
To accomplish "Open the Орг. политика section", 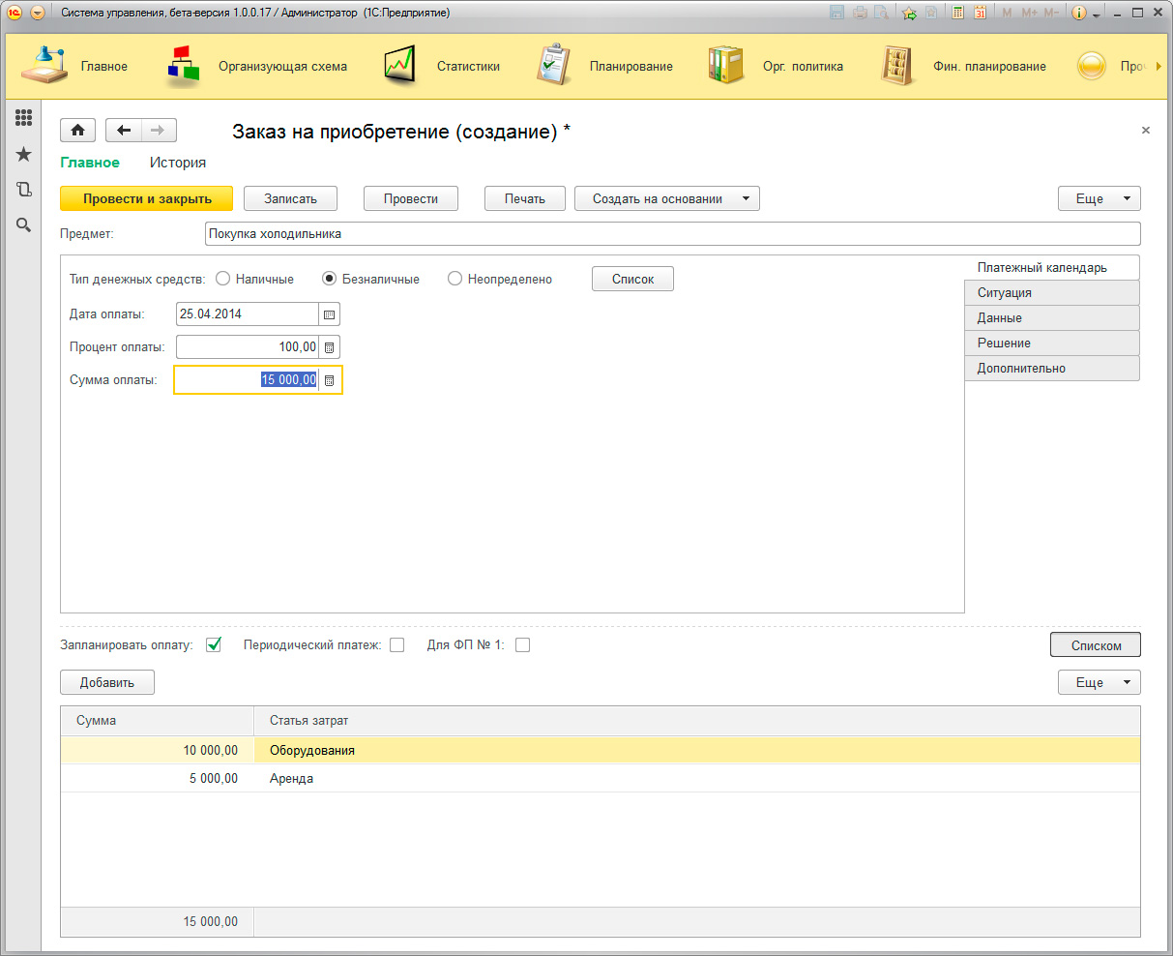I will [x=776, y=66].
